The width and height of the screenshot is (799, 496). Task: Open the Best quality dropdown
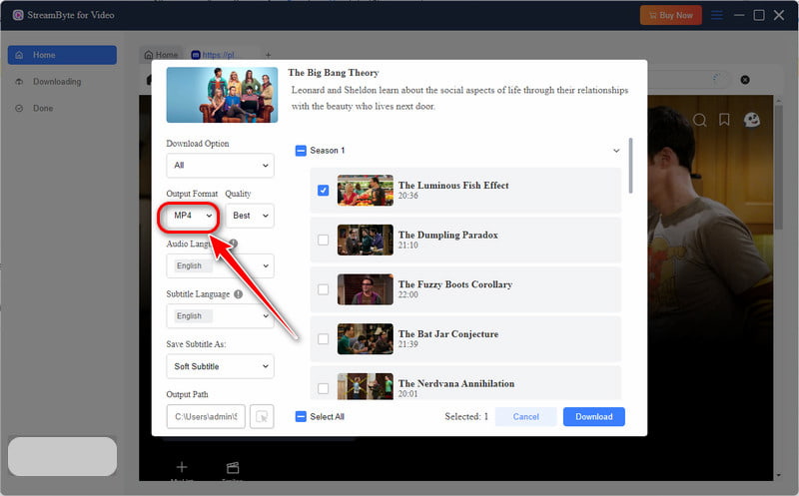[250, 216]
